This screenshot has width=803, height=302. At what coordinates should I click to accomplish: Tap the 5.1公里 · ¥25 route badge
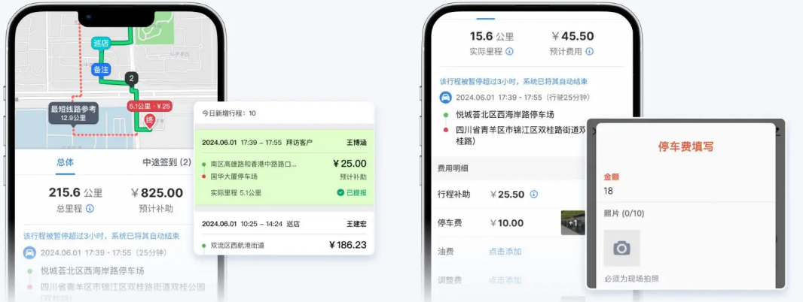click(149, 107)
